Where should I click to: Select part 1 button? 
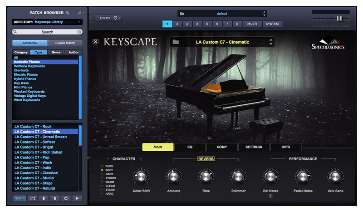167,24
